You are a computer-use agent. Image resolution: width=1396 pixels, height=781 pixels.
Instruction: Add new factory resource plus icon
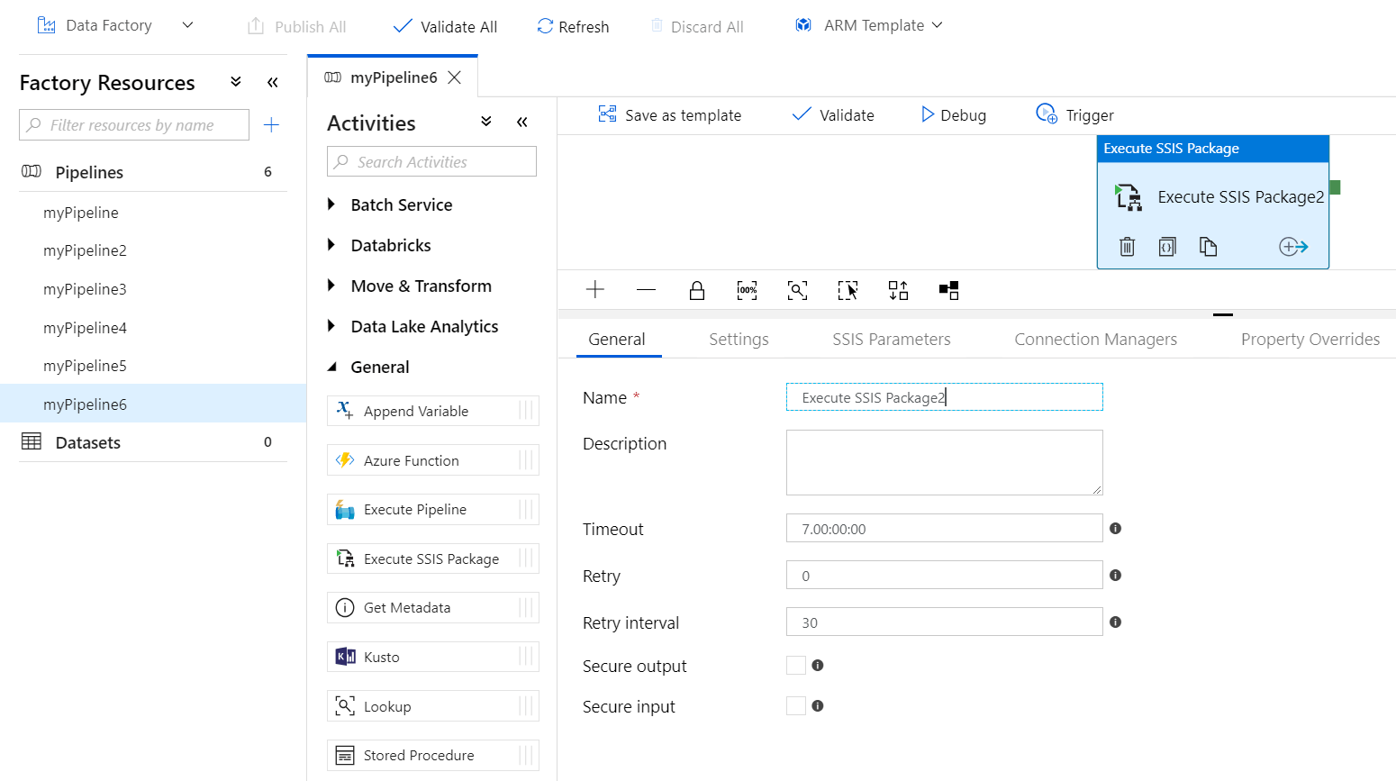tap(271, 125)
